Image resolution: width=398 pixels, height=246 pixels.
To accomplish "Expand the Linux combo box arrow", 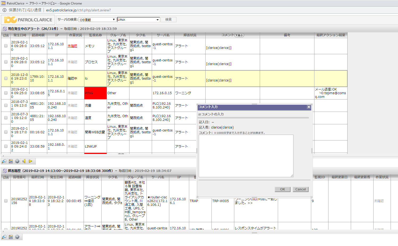I will click(x=157, y=20).
